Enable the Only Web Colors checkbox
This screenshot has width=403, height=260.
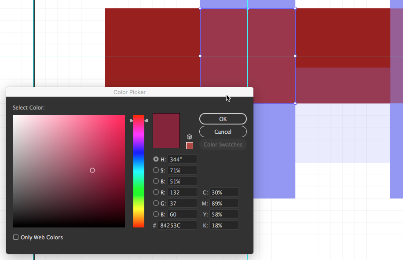click(16, 237)
